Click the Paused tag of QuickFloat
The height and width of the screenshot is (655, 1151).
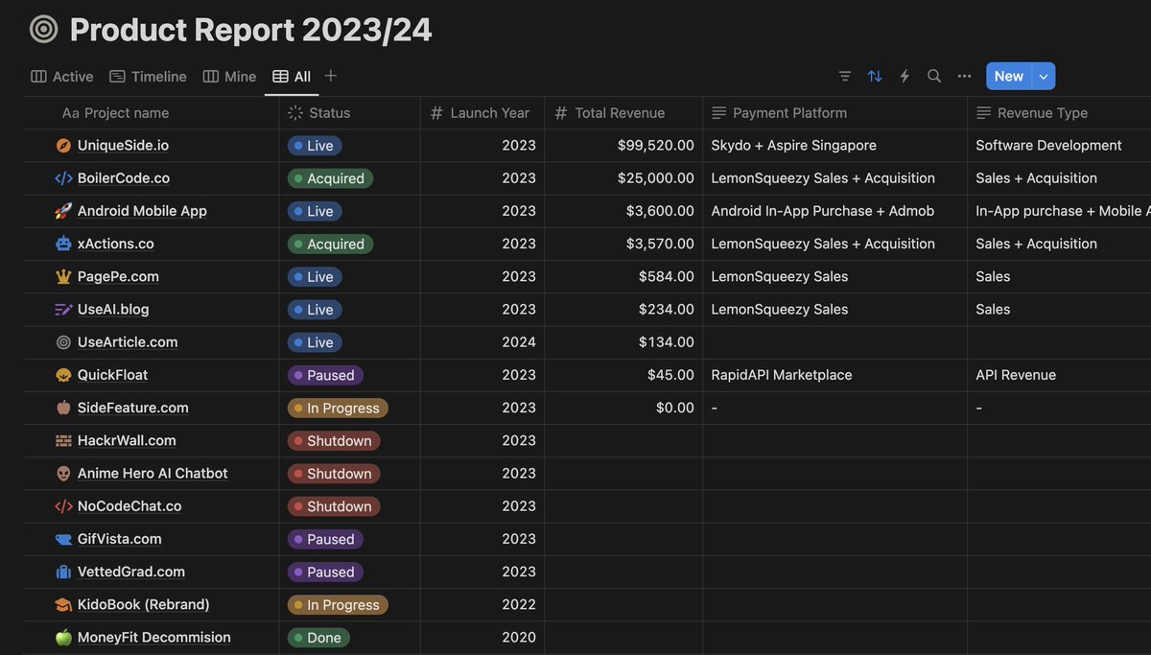tap(325, 375)
